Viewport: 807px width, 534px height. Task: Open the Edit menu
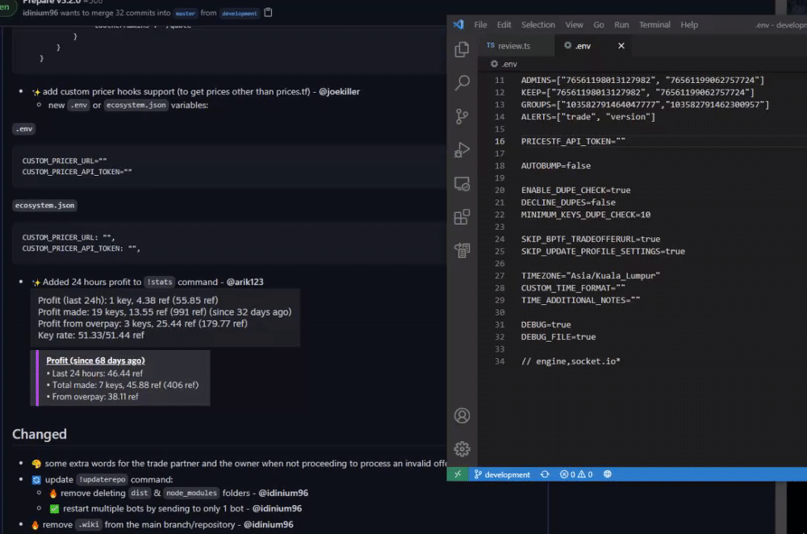[504, 25]
